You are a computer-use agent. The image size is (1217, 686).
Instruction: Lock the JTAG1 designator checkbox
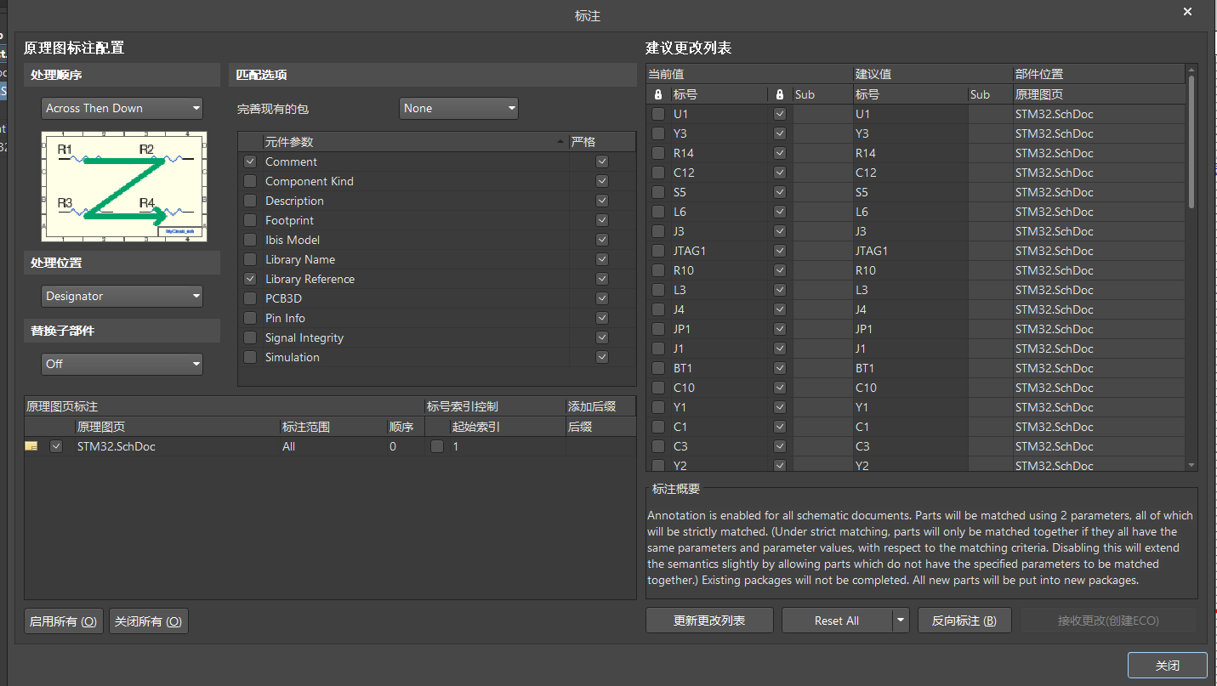click(x=658, y=251)
